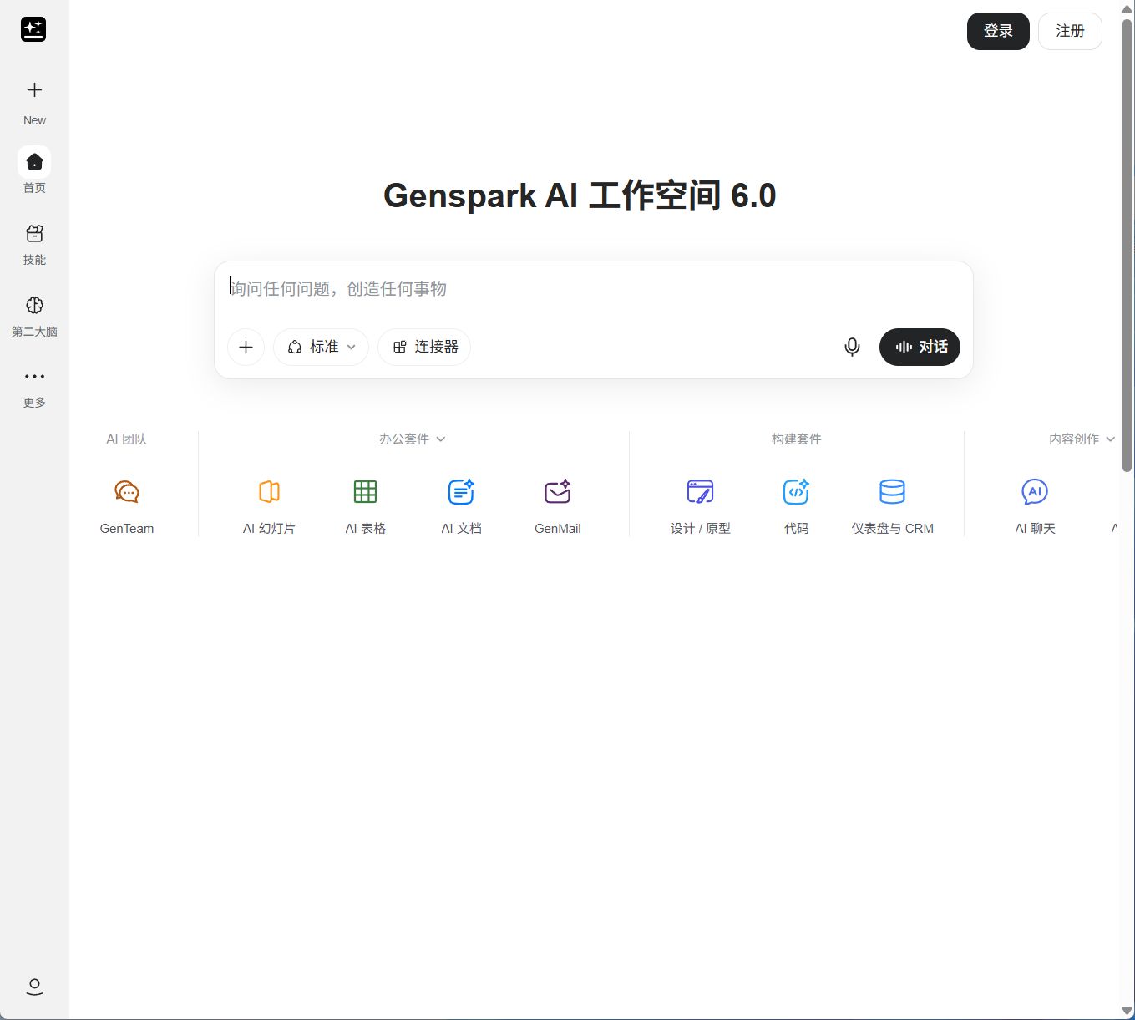
Task: Start a New chat with plus icon
Action: click(x=34, y=90)
